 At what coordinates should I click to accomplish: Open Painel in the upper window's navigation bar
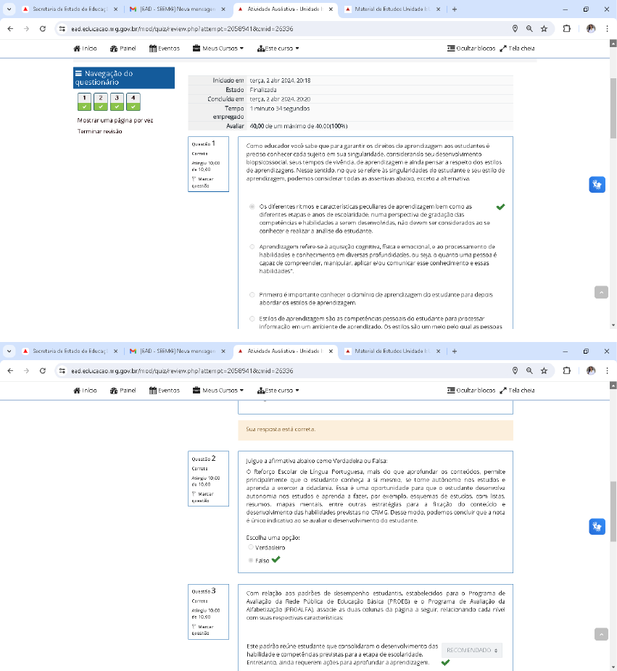click(x=123, y=49)
